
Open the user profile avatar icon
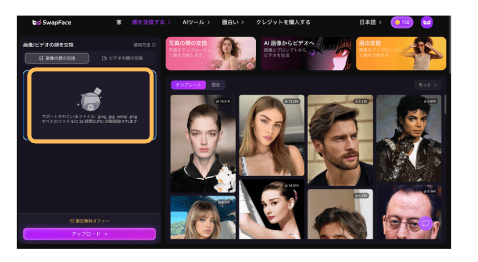(426, 22)
